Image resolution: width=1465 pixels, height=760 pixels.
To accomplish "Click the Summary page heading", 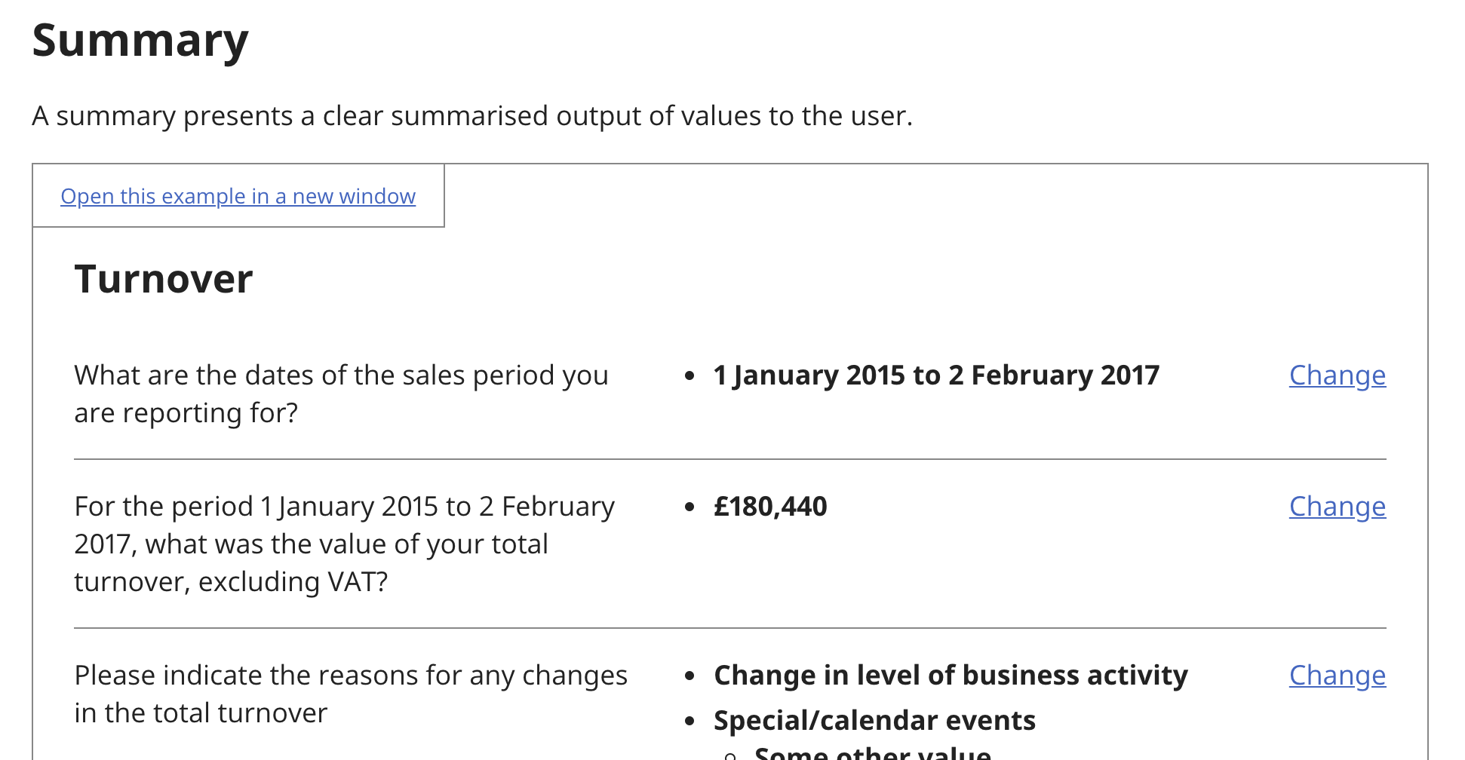I will pyautogui.click(x=140, y=41).
